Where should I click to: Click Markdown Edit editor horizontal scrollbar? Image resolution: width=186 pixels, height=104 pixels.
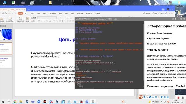pos(85,88)
